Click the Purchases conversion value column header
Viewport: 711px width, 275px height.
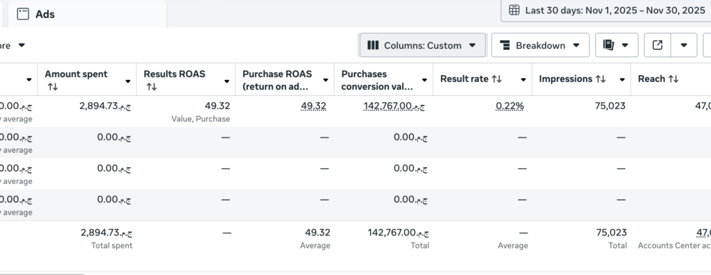click(377, 80)
